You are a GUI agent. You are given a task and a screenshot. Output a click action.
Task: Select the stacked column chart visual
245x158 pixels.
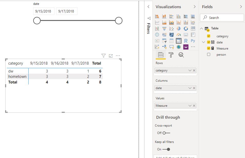pyautogui.click(x=164, y=16)
